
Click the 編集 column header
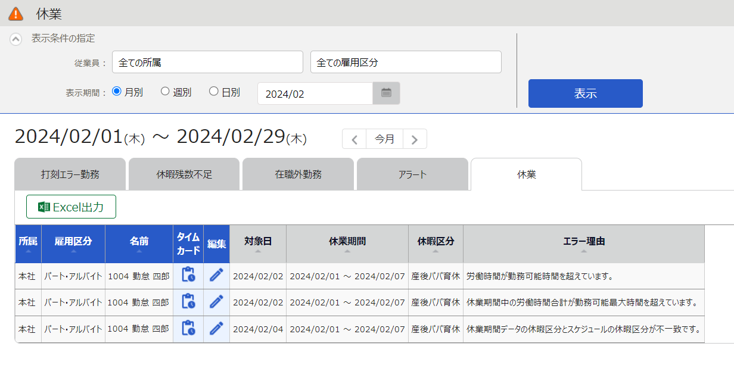[x=217, y=244]
